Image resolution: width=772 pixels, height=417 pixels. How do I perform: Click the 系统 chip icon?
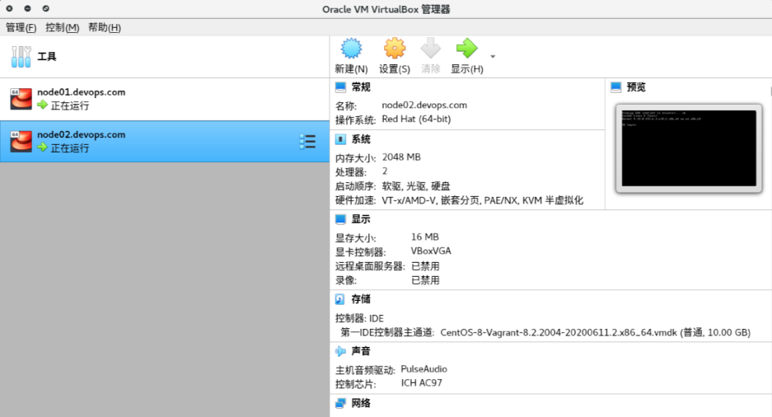pyautogui.click(x=341, y=139)
